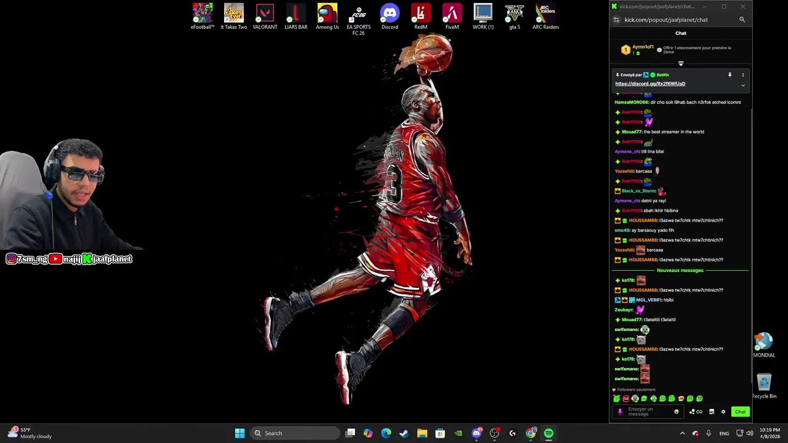Click the purple microphone icon in message box
The height and width of the screenshot is (443, 788).
click(620, 412)
